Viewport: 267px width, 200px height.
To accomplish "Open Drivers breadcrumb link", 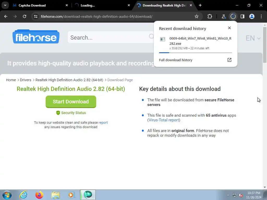I will point(26,80).
